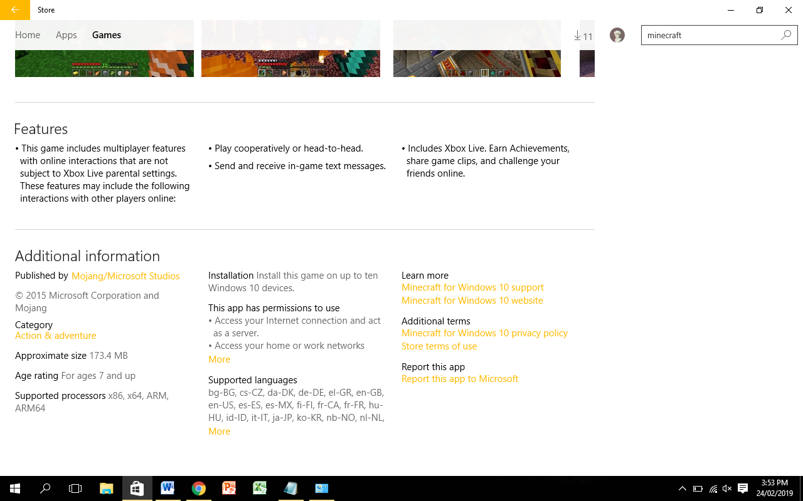The width and height of the screenshot is (803, 501).
Task: Open PowerPoint from the taskbar
Action: tap(229, 488)
